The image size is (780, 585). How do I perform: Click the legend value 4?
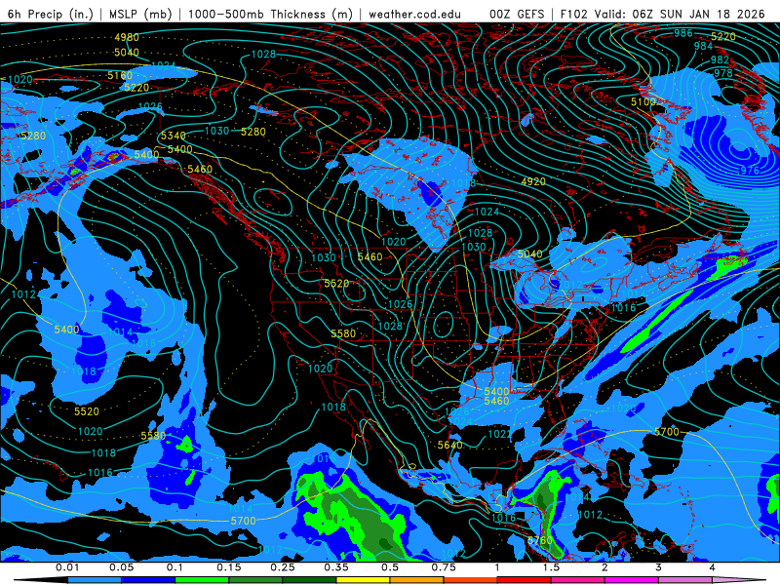click(x=712, y=567)
